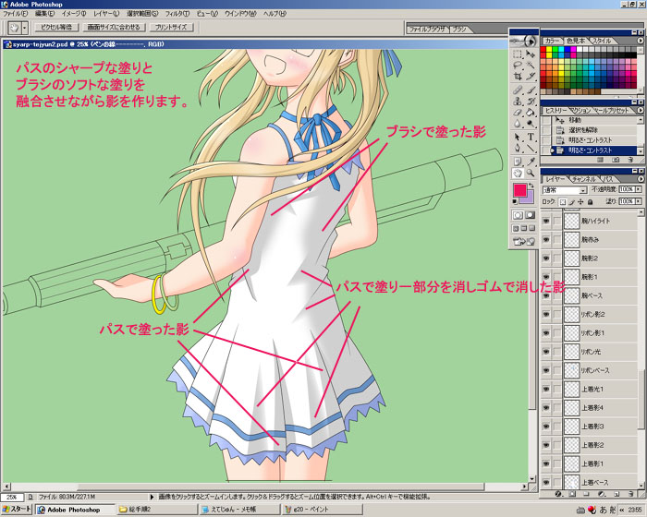Hide the リボン影2 layer eye icon
This screenshot has height=517, width=647.
(546, 314)
